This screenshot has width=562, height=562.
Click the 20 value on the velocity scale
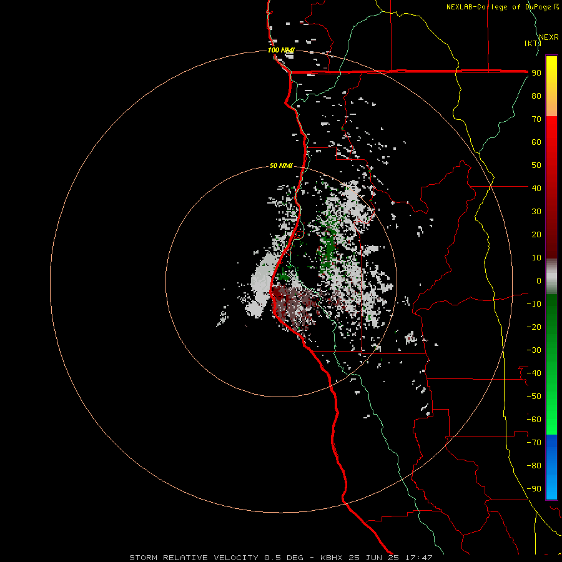[x=536, y=234]
